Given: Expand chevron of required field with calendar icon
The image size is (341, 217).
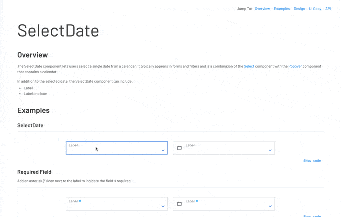Looking at the screenshot, I should point(270,206).
